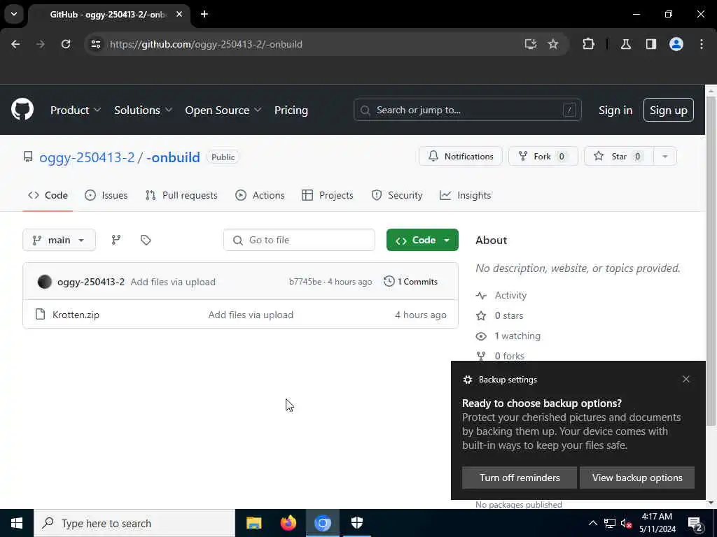Open File Explorer from the taskbar
The width and height of the screenshot is (717, 537).
pos(253,523)
